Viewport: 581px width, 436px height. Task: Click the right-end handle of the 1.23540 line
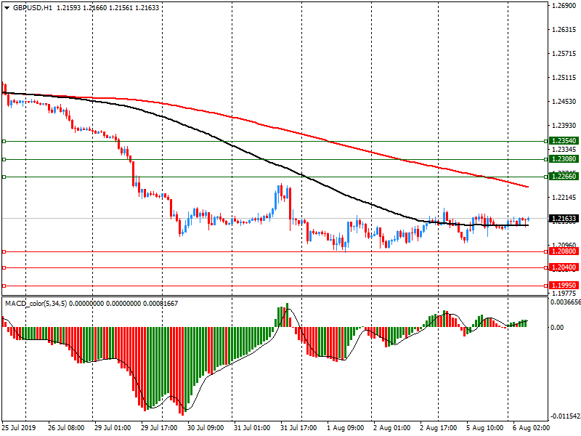point(546,141)
